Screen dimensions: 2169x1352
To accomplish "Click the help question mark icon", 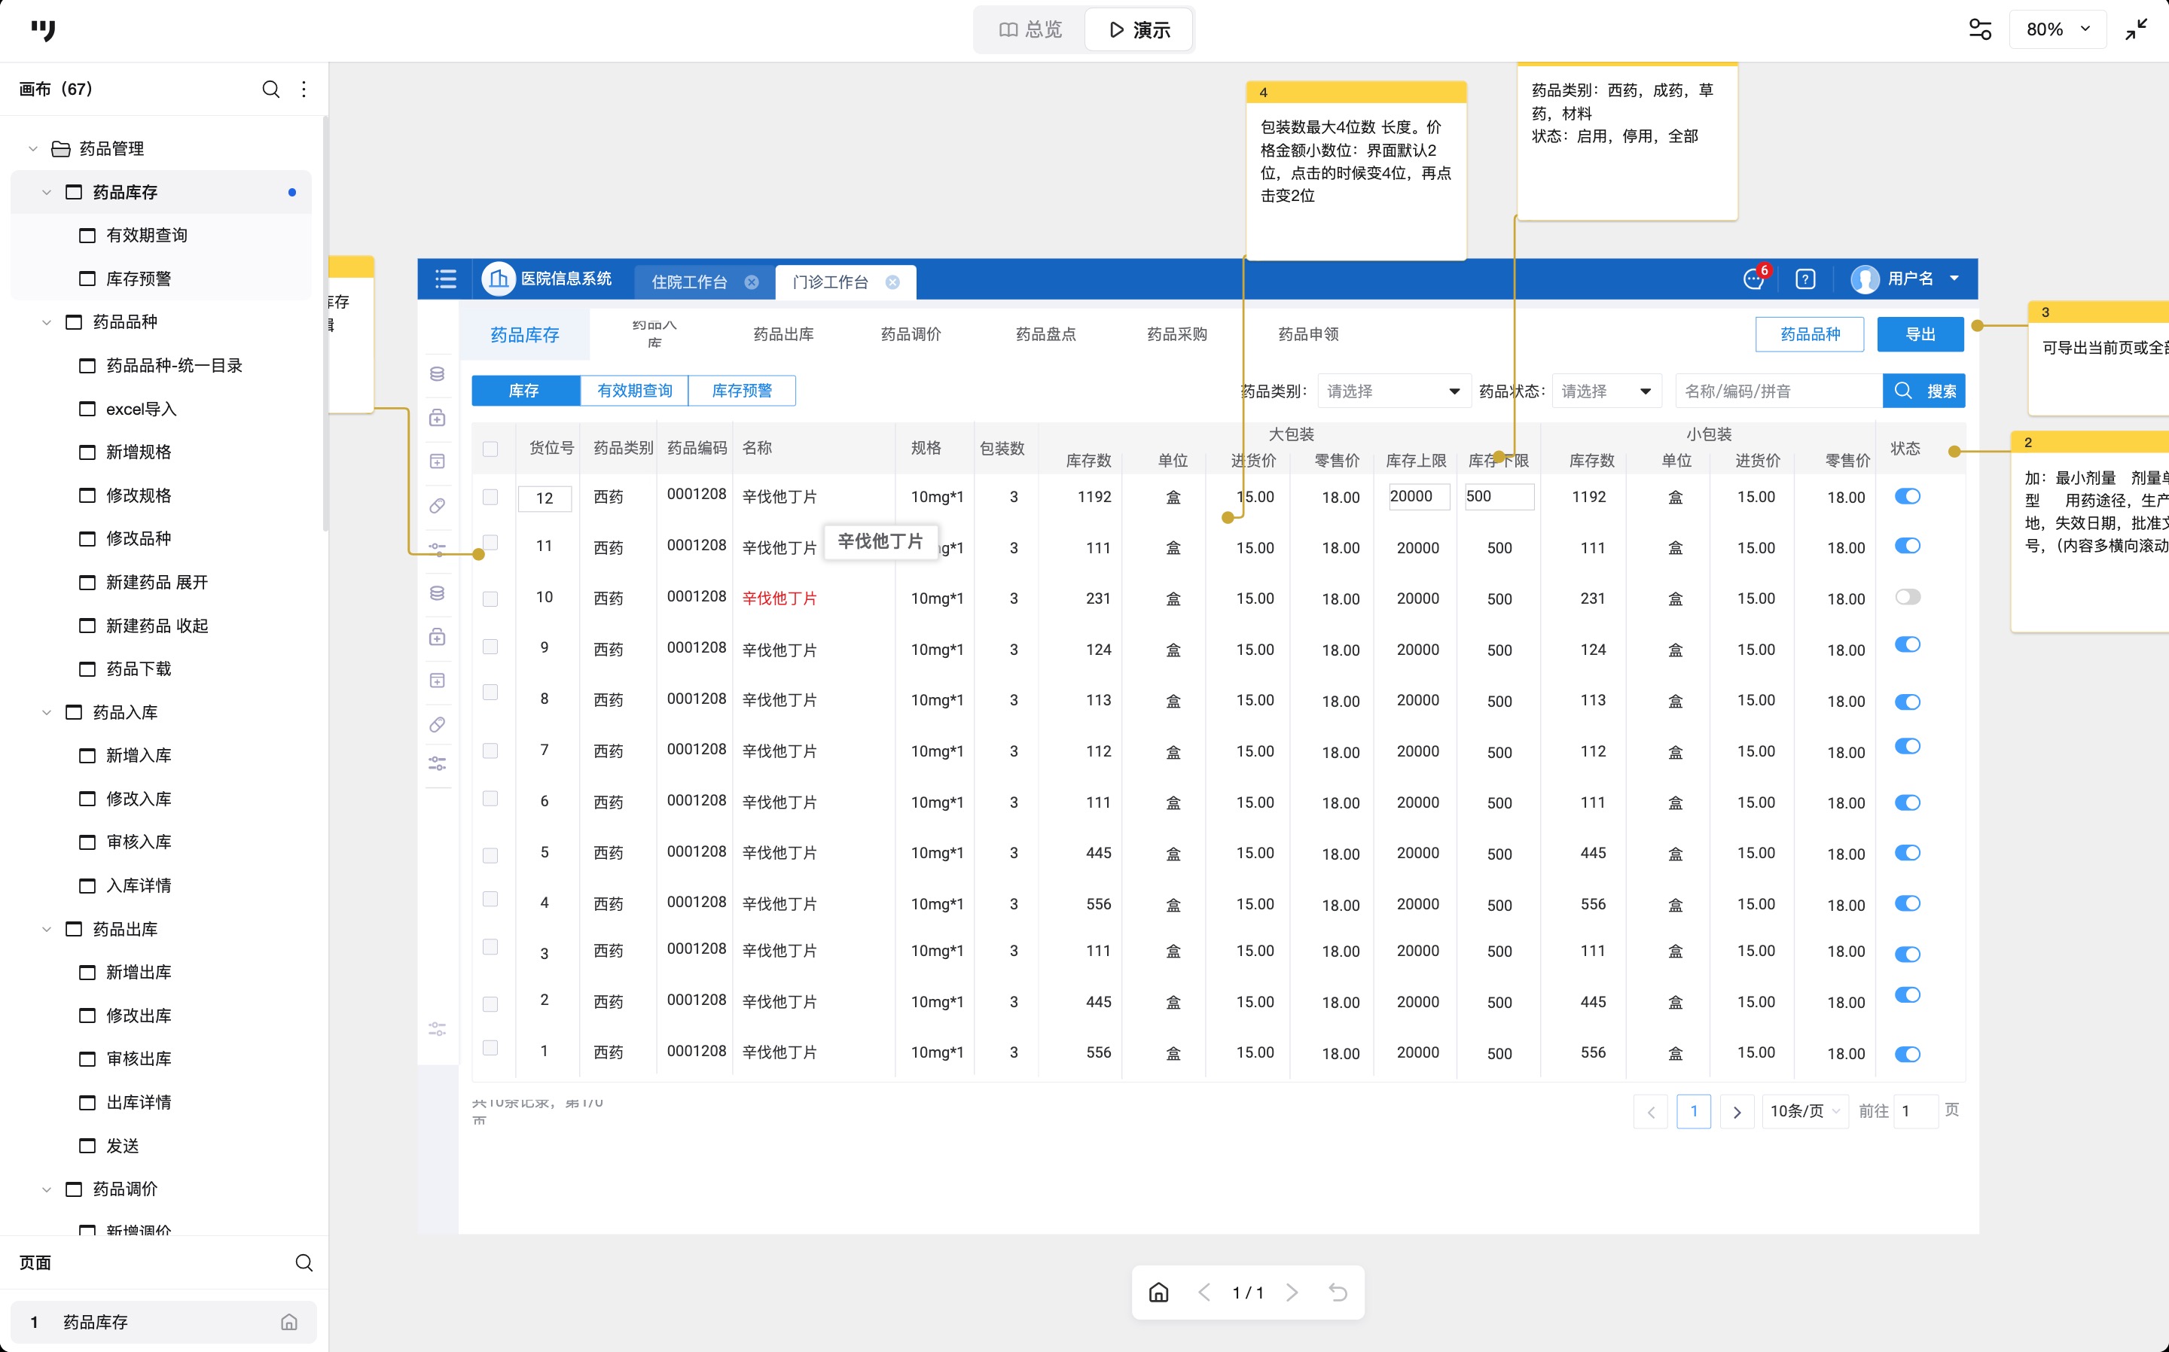I will coord(1805,279).
